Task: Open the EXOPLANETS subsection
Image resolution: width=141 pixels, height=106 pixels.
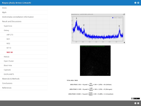Action: [24, 74]
